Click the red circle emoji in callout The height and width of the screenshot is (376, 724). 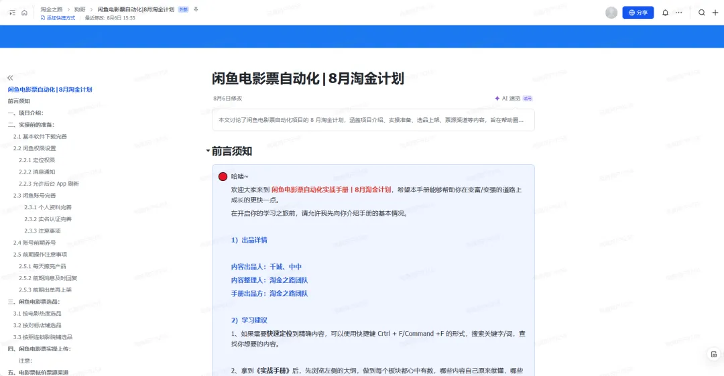tap(223, 176)
